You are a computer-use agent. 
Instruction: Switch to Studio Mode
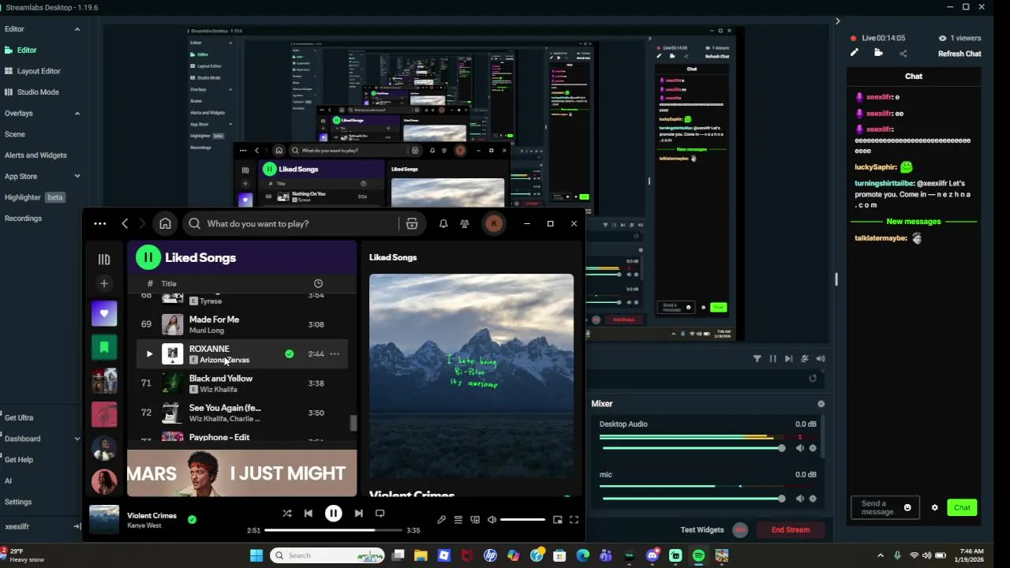(38, 92)
